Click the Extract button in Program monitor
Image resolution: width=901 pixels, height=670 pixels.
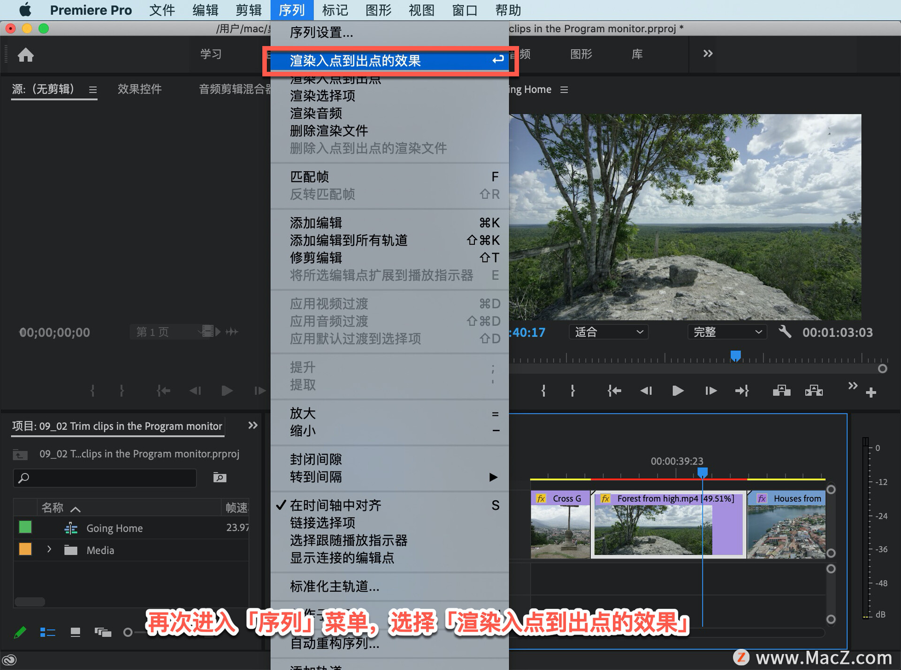[x=814, y=391]
